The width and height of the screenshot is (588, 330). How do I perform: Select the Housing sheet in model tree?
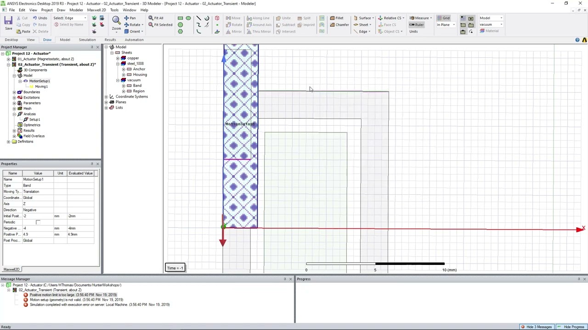pyautogui.click(x=140, y=75)
